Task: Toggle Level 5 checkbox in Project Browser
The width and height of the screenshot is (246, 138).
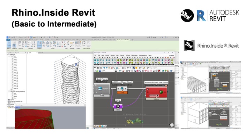Action: pos(13,64)
